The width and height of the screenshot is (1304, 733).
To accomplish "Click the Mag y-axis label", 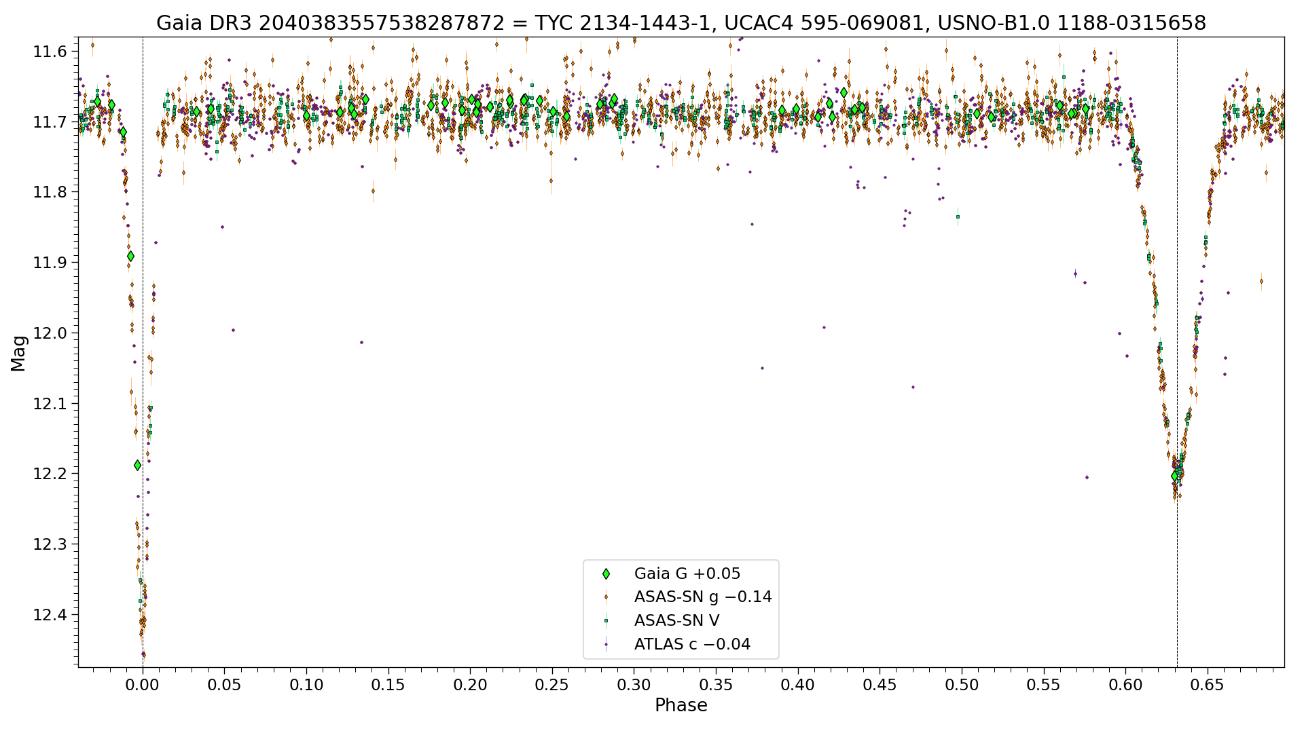I will 18,354.
